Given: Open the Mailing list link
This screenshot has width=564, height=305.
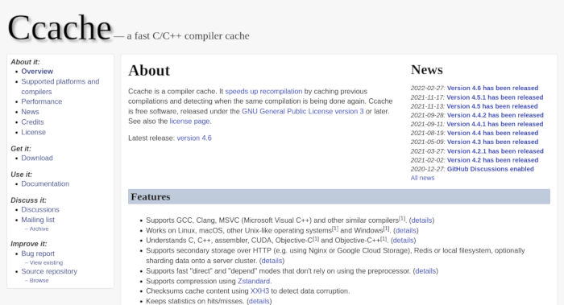Looking at the screenshot, I should pos(38,220).
